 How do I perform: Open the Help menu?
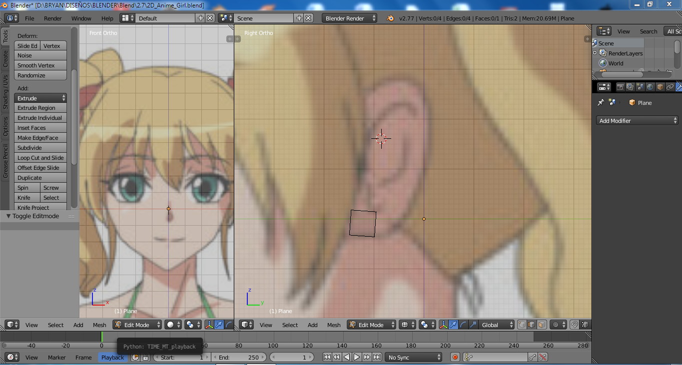tap(107, 18)
